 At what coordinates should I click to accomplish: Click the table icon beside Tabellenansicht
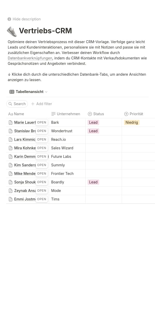pyautogui.click(x=11, y=92)
